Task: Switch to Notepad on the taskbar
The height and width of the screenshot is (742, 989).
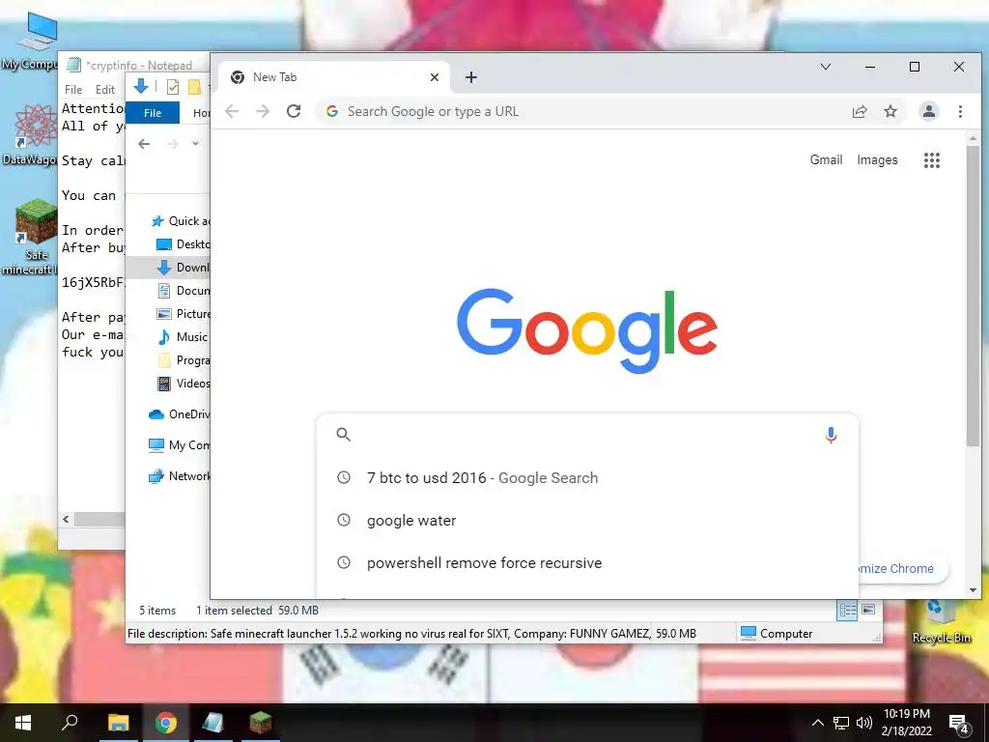Action: point(213,723)
